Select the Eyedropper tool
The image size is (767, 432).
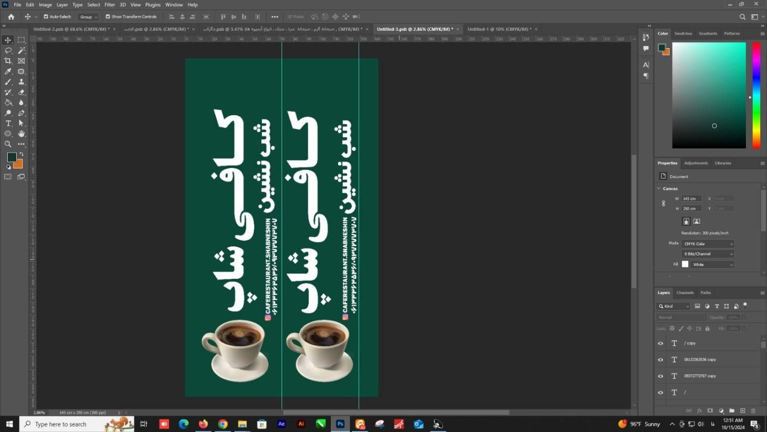[x=8, y=71]
